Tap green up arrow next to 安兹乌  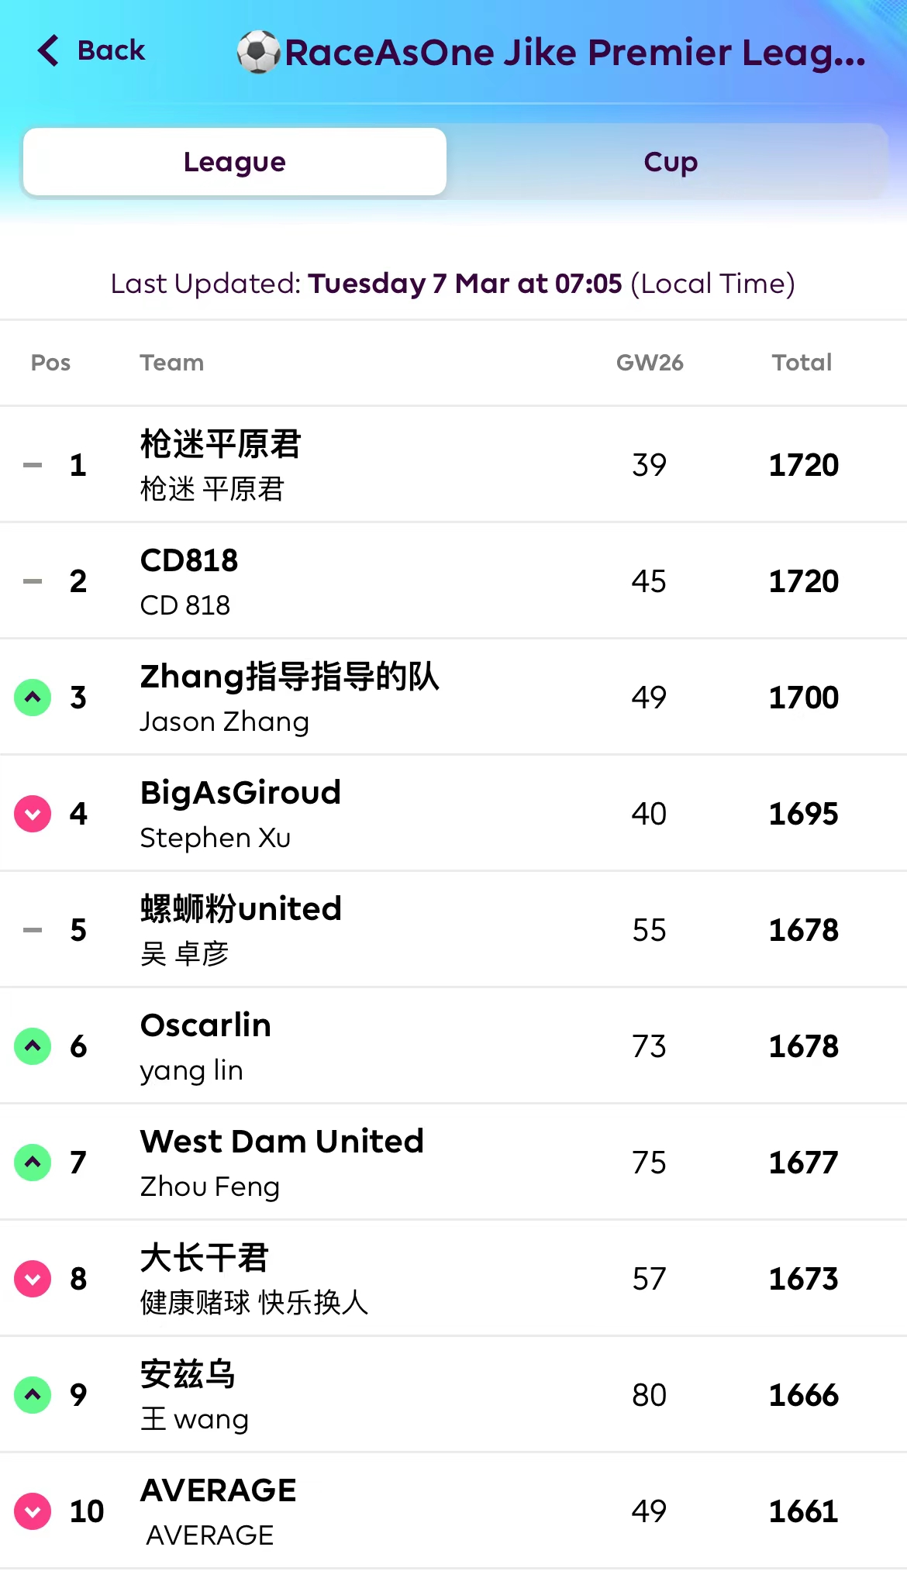[33, 1395]
